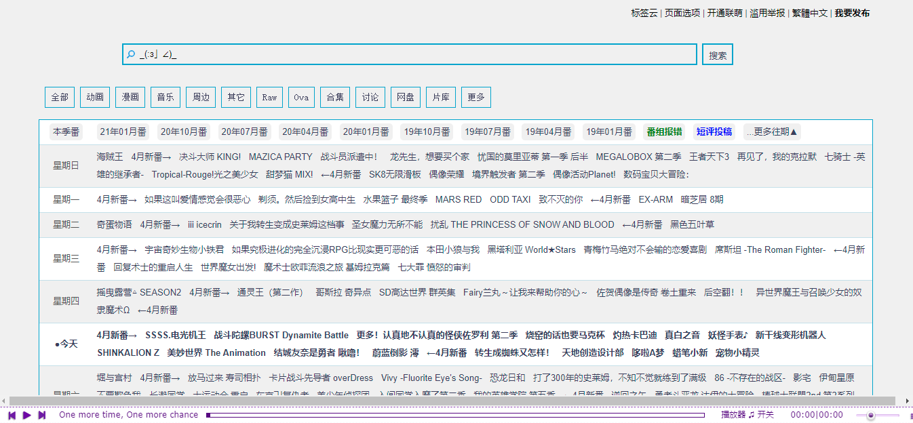Select the 20年10月番 season
Screen dimensions: 913x423
point(184,132)
